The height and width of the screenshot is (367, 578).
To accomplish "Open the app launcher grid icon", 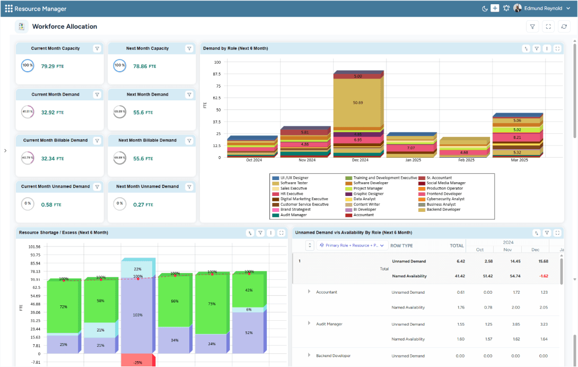I will click(x=8, y=8).
